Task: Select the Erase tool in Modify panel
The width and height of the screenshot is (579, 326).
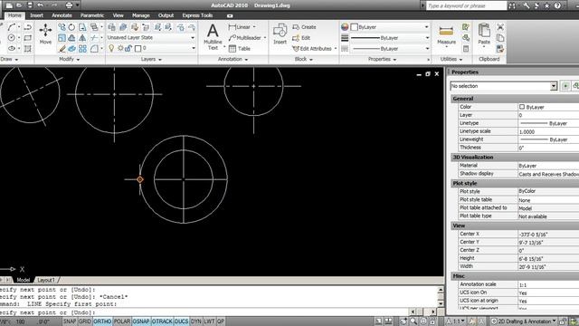Action: click(x=62, y=48)
